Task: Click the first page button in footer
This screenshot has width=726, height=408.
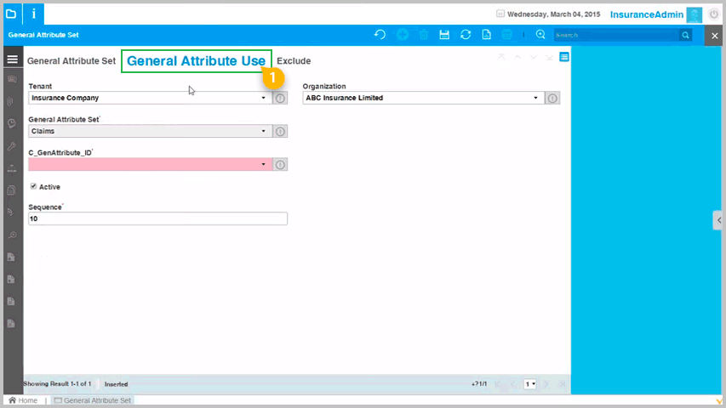Action: (497, 384)
